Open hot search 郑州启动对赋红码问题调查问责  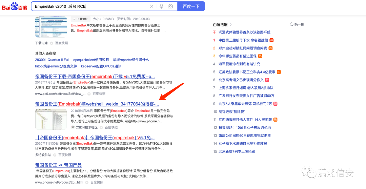[243, 48]
